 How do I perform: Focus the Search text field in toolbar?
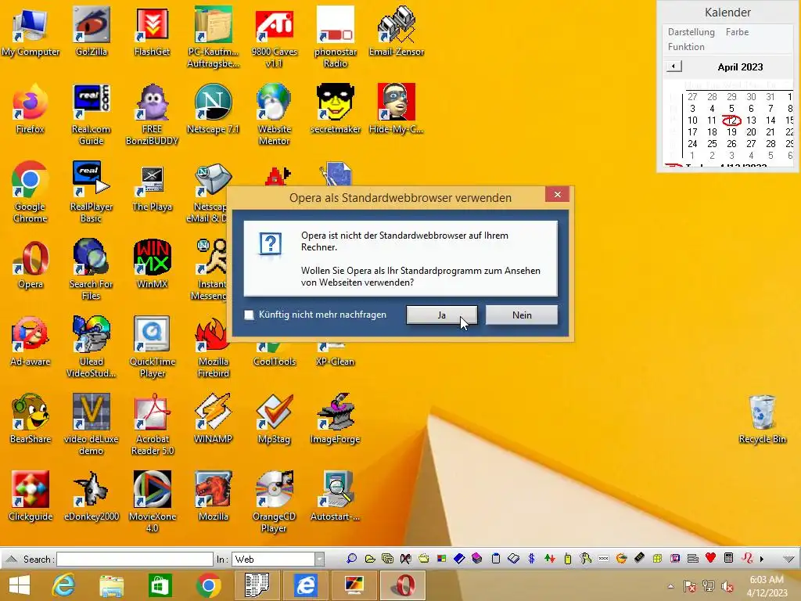135,559
